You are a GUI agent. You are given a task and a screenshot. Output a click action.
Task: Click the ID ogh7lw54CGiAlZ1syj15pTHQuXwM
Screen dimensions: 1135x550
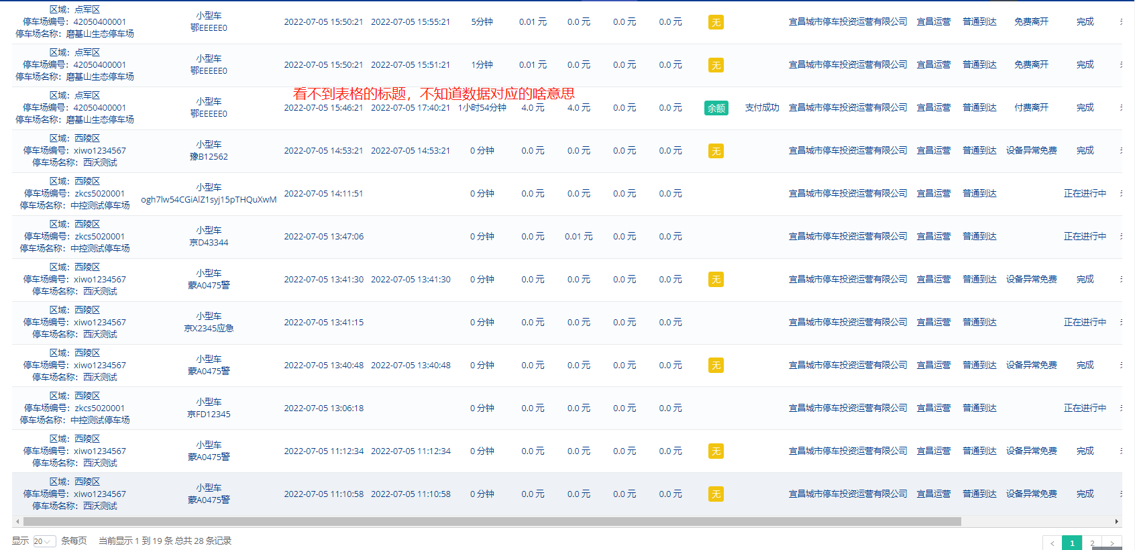[209, 200]
